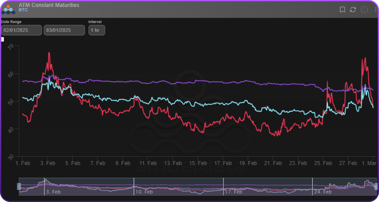The image size is (379, 202).
Task: Click the 24. Feb marker in navigator
Action: point(323,192)
